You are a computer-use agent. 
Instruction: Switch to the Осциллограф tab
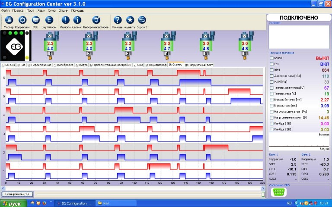[x=157, y=65]
